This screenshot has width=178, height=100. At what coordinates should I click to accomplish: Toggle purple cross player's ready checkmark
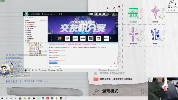pos(140,39)
